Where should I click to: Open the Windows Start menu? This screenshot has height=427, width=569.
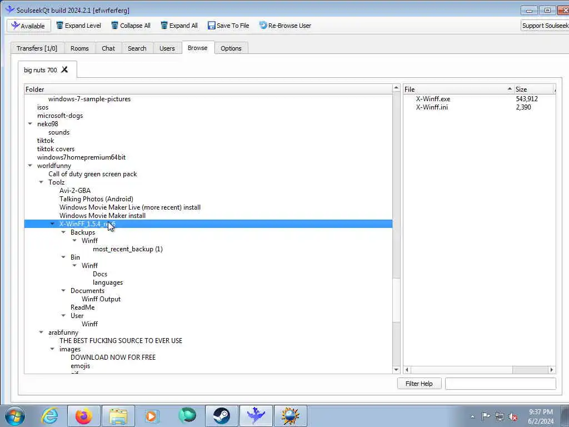point(15,416)
